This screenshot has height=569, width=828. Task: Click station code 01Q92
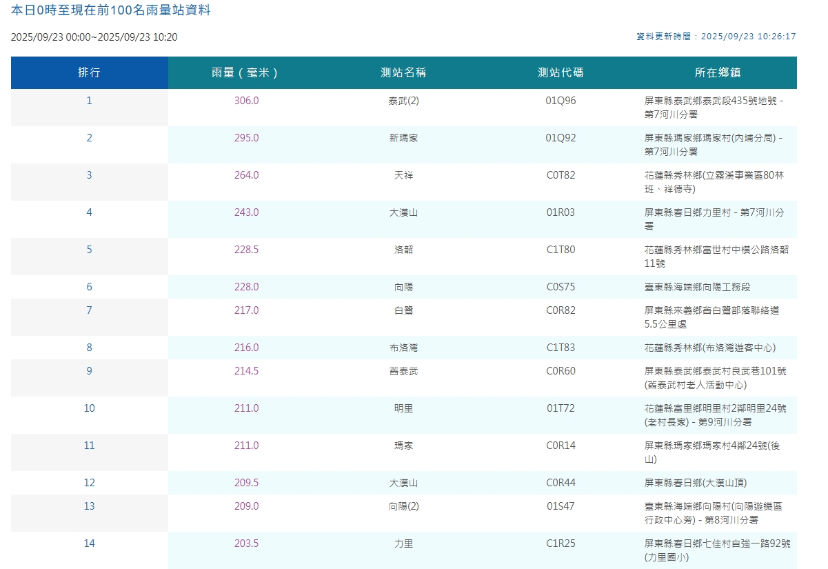561,138
